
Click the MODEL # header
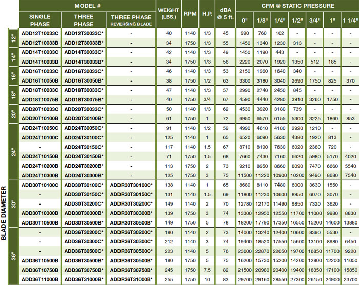pyautogui.click(x=87, y=6)
